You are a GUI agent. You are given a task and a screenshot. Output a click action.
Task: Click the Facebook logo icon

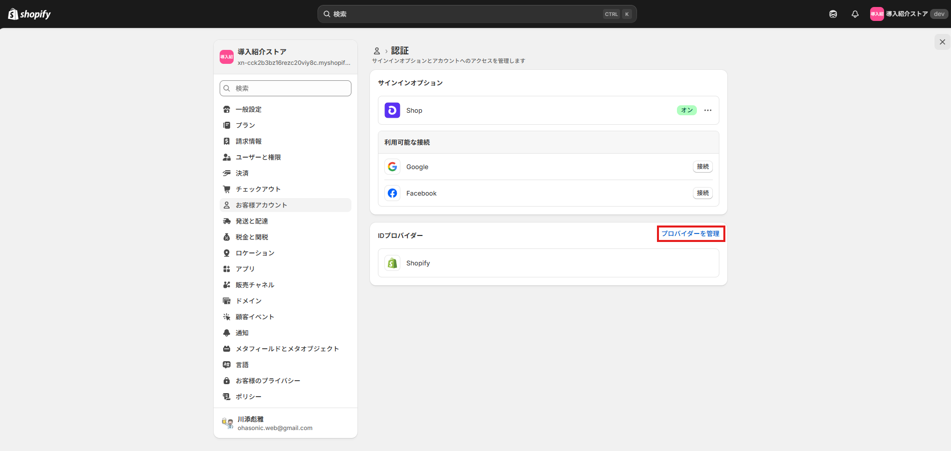(x=392, y=193)
